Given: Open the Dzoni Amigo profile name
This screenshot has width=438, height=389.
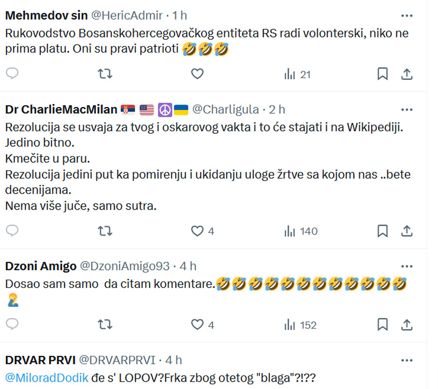Looking at the screenshot, I should [41, 266].
